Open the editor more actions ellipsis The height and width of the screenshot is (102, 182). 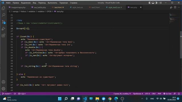point(179,7)
